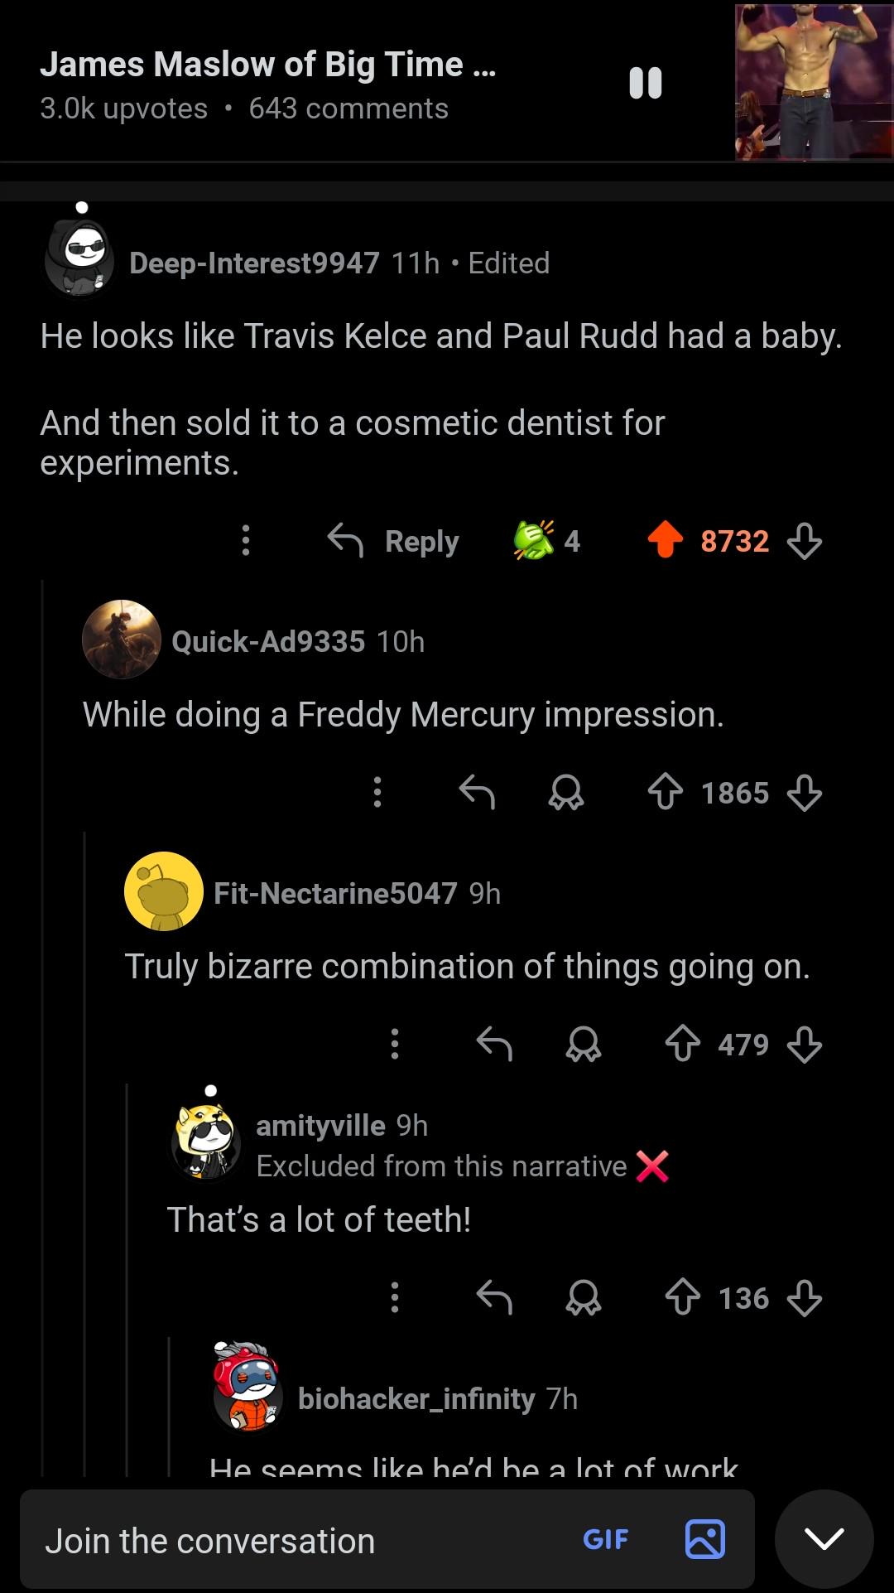Award Fit-Nectarine5047's comment
894x1593 pixels.
point(584,1045)
